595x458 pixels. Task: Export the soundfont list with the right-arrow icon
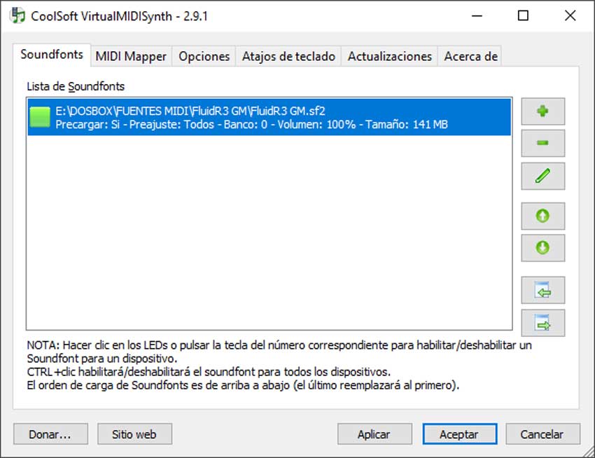coord(542,323)
